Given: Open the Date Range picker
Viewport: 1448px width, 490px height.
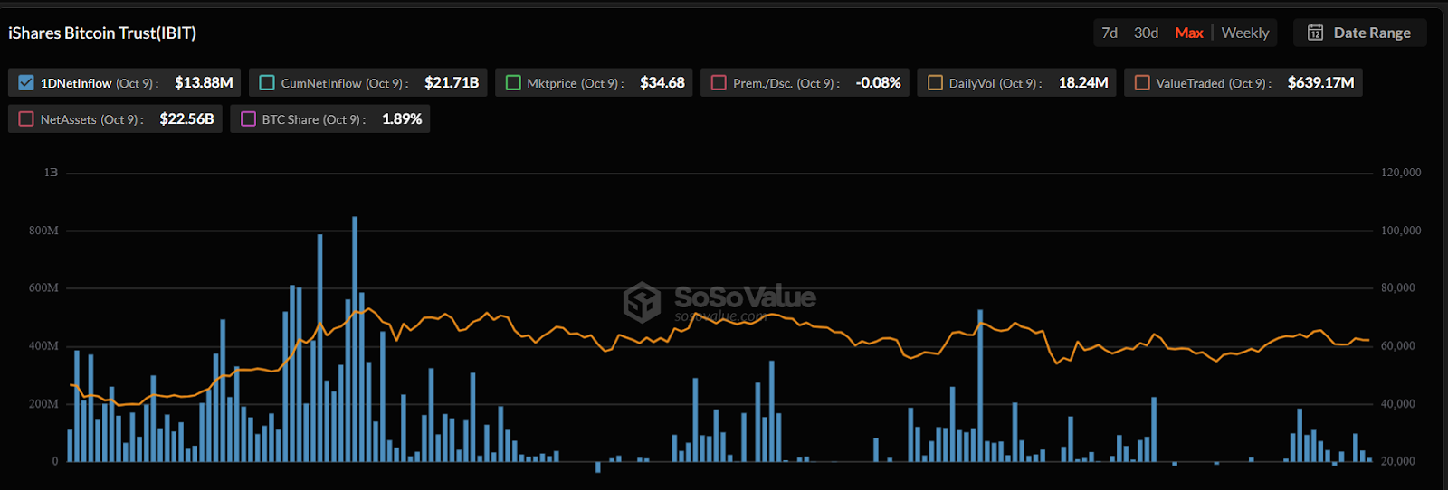Looking at the screenshot, I should click(1359, 33).
